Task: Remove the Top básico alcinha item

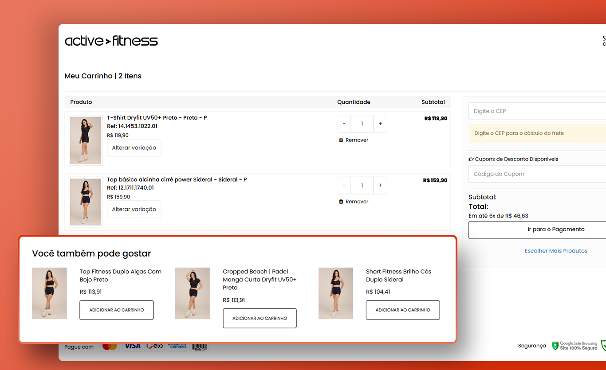Action: 354,202
